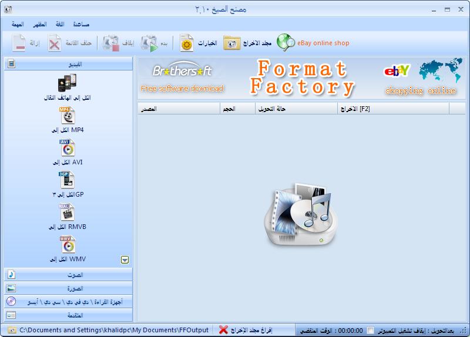Image resolution: width=470 pixels, height=337 pixels.
Task: Click the Convert State column header
Action: pos(296,109)
